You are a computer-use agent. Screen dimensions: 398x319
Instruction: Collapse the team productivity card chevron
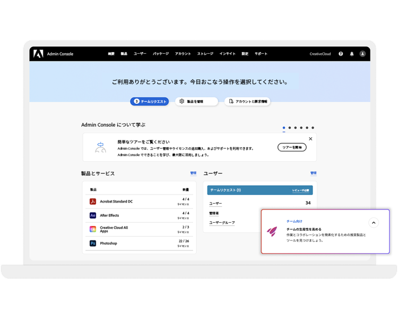tap(374, 223)
